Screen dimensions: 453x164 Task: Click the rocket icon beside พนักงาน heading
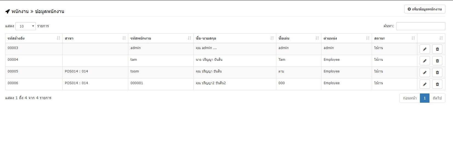pos(8,11)
